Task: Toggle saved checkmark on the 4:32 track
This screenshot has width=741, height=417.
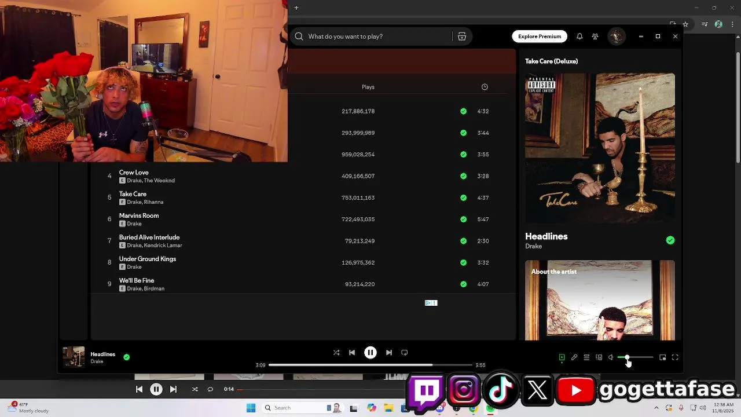Action: (x=463, y=111)
